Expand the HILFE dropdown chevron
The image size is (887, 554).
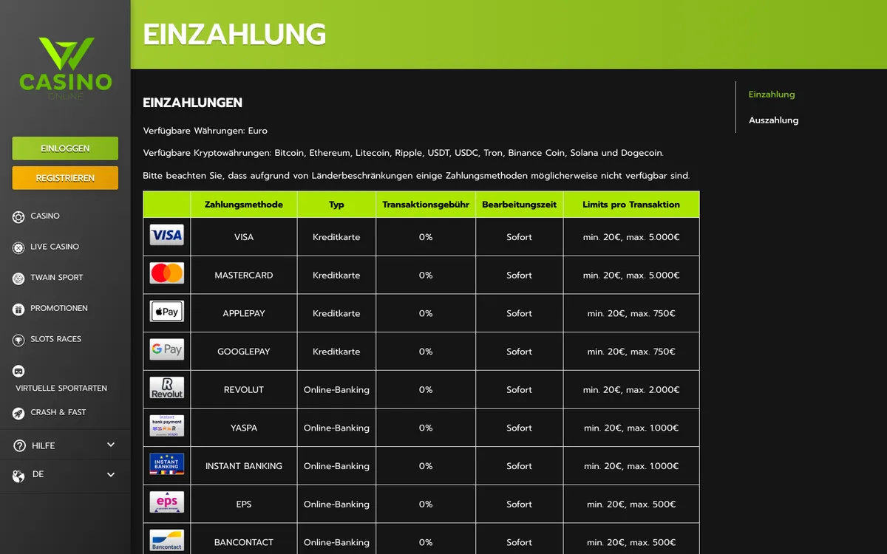(111, 445)
